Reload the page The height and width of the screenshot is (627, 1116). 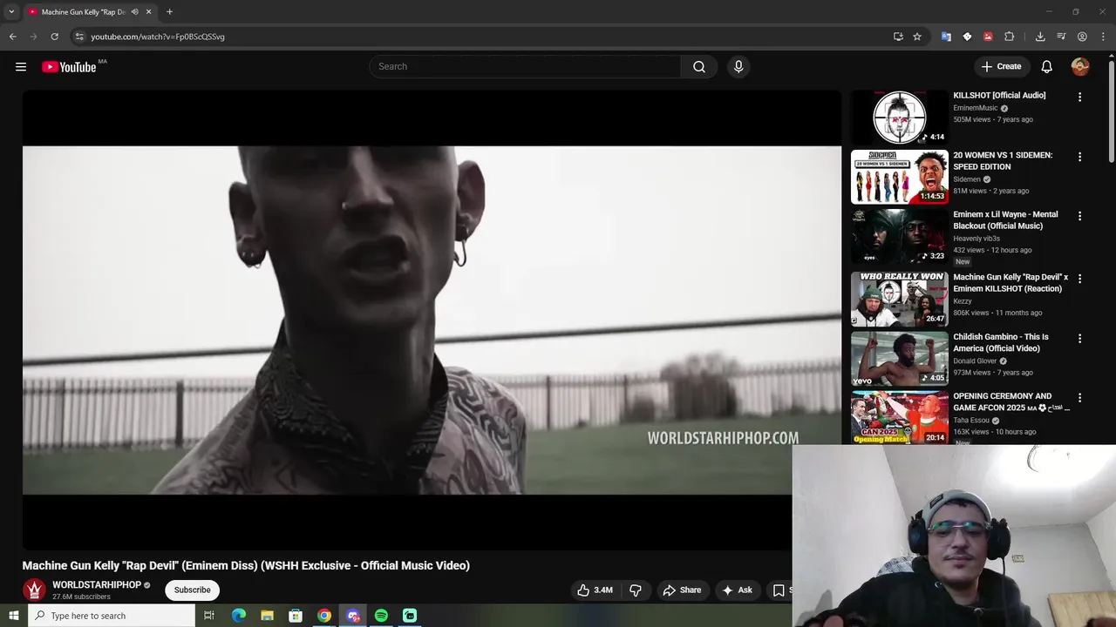click(54, 37)
